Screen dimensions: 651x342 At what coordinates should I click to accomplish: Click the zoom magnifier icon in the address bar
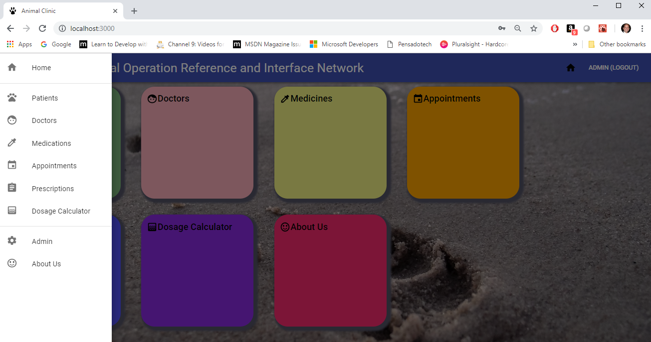[x=518, y=28]
